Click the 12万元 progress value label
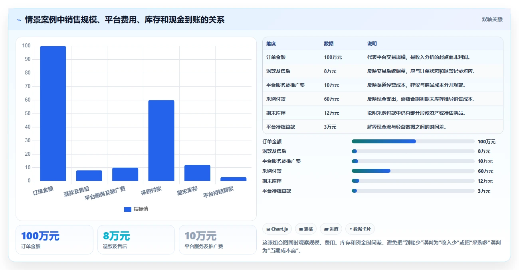The width and height of the screenshot is (519, 270). pos(485,181)
